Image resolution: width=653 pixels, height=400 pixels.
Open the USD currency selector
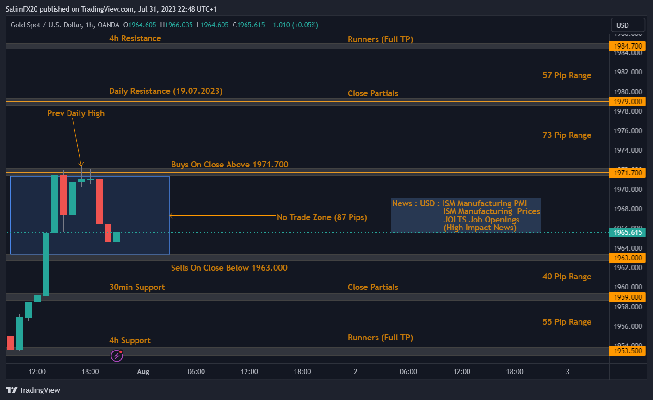pos(627,25)
